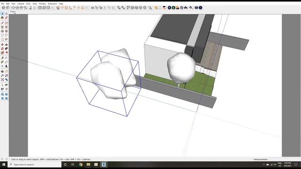Choose the Rotate tool
Image resolution: width=301 pixels, height=169 pixels.
[2, 49]
